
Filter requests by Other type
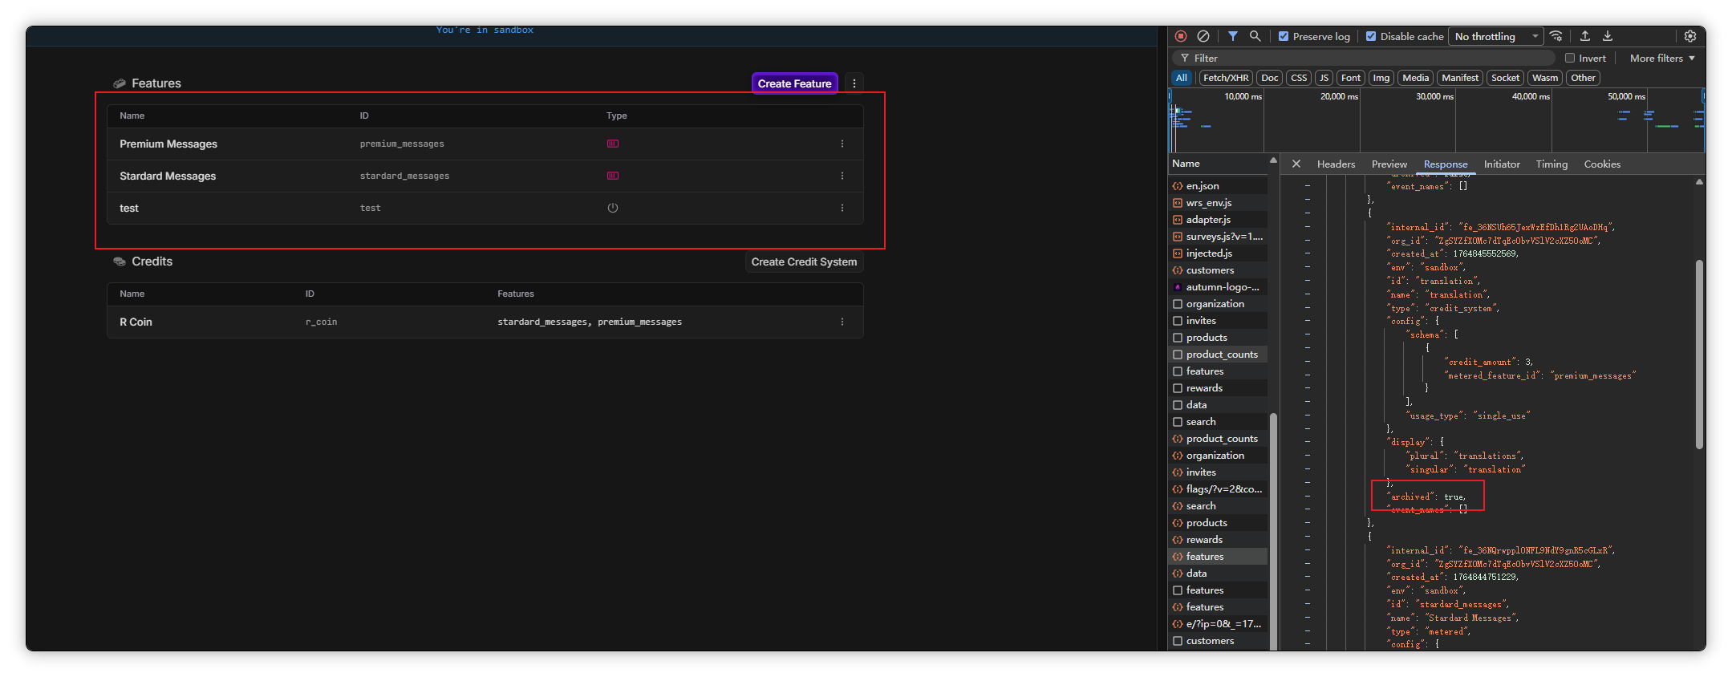coord(1583,78)
